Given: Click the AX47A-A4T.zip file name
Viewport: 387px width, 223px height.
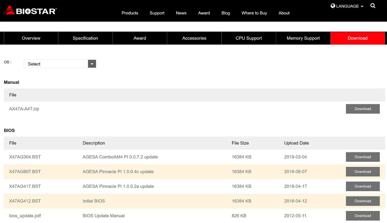Looking at the screenshot, I should 24,109.
